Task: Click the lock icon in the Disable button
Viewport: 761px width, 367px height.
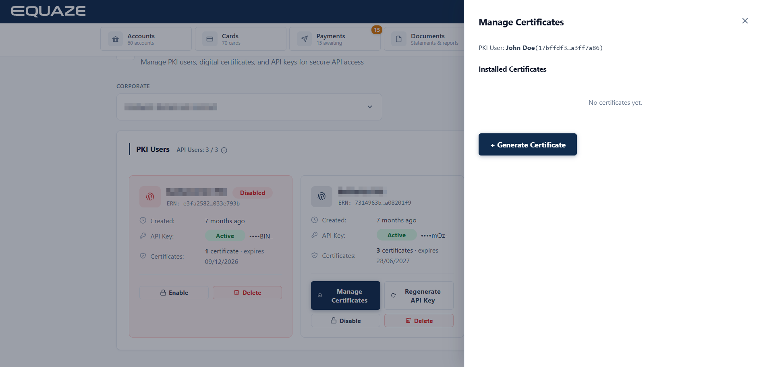Action: [334, 320]
